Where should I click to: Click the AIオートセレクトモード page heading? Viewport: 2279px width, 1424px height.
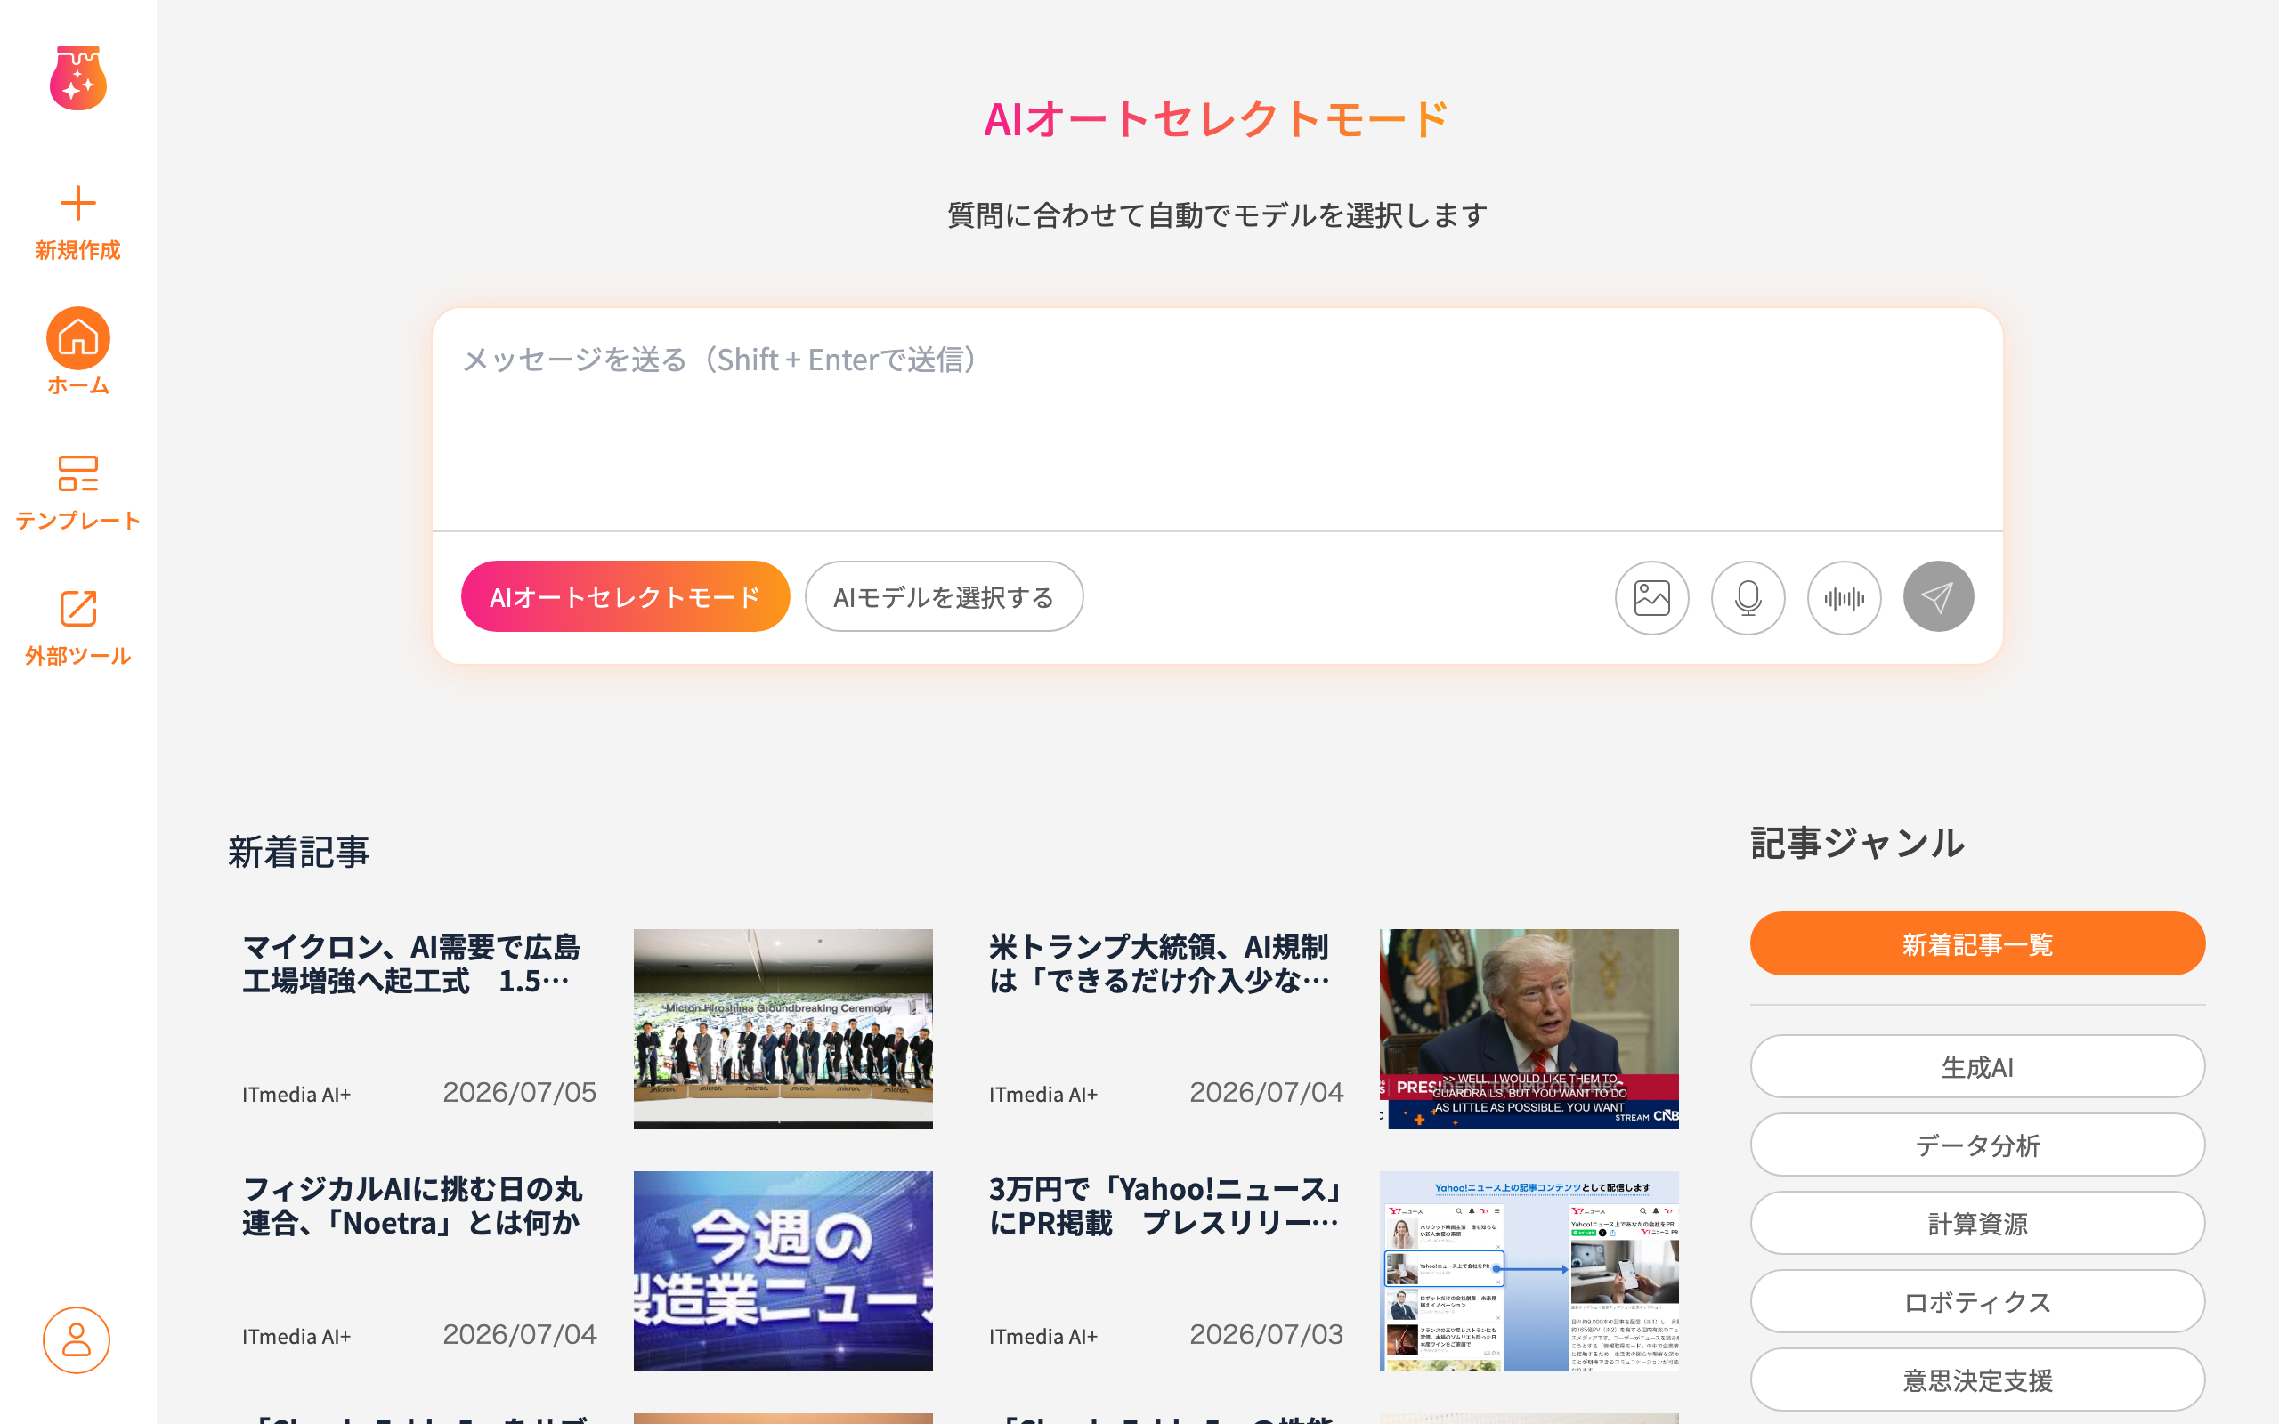pos(1216,119)
